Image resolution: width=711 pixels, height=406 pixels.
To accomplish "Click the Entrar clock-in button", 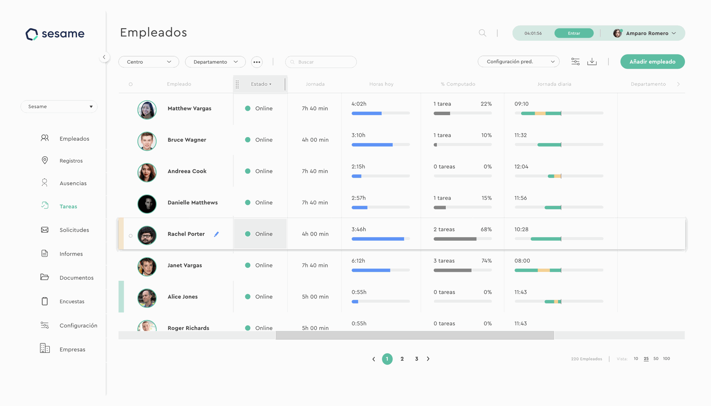I will 574,33.
